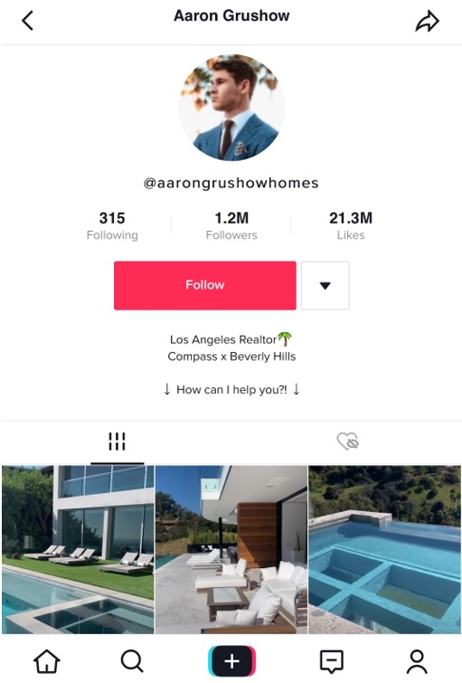
Task: Open the profile person icon
Action: click(417, 661)
